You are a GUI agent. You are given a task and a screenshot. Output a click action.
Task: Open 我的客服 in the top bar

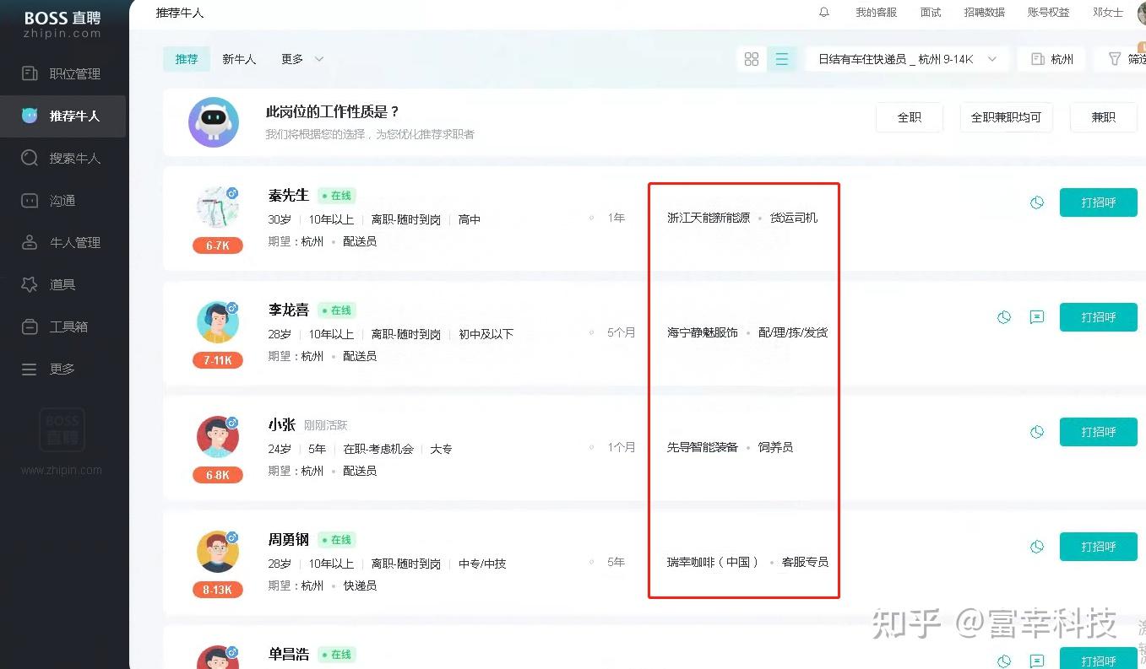876,13
